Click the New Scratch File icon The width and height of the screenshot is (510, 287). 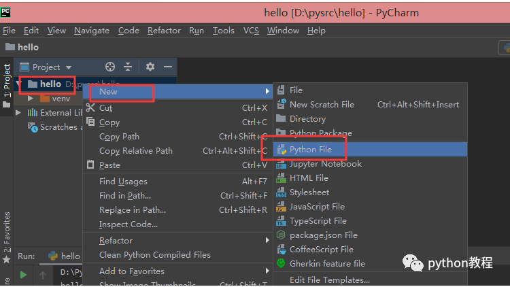[281, 104]
